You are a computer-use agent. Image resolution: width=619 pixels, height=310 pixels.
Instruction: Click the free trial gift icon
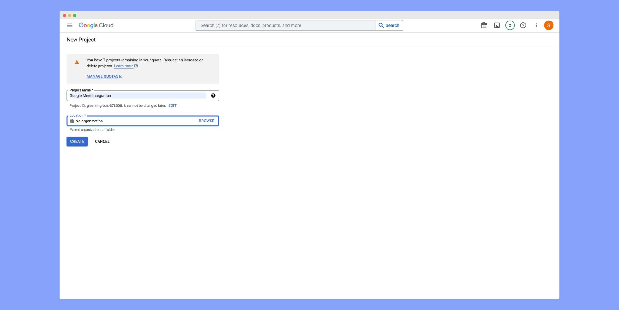point(484,25)
